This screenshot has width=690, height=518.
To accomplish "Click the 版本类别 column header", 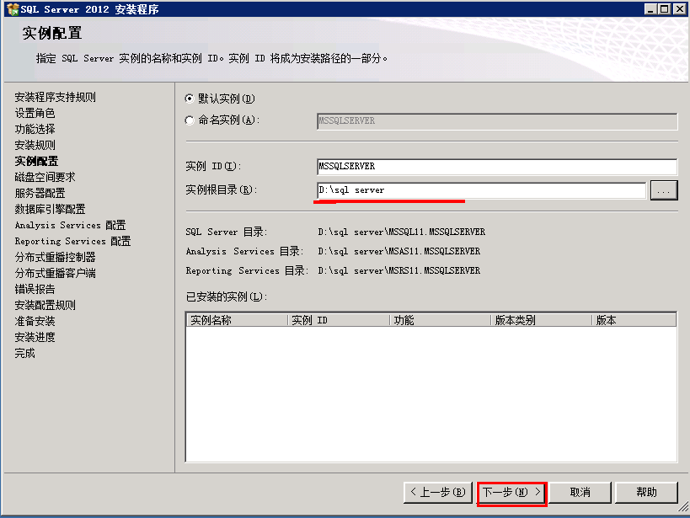I will pos(542,320).
